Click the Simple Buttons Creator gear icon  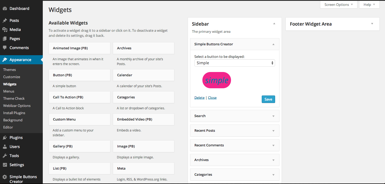tap(5, 177)
